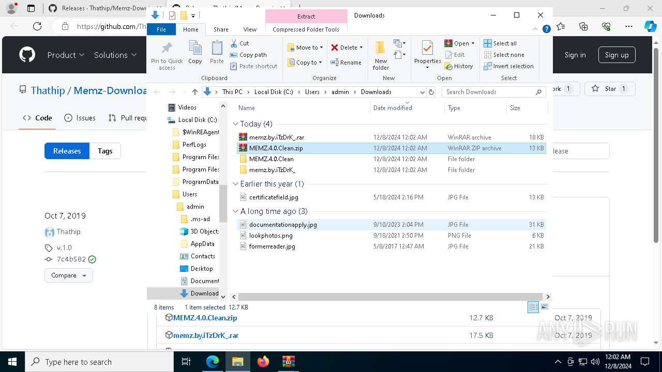Click the Cut scissors icon
This screenshot has height=372, width=662.
(234, 43)
